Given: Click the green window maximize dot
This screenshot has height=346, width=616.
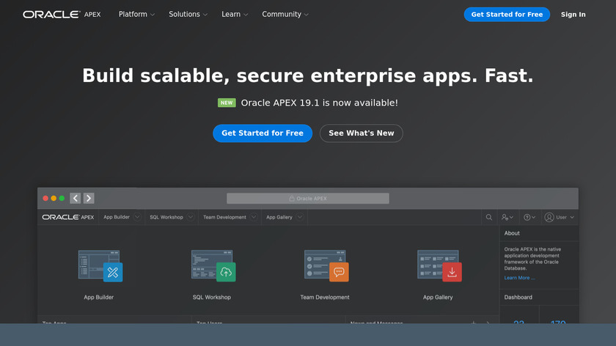Looking at the screenshot, I should click(x=62, y=199).
